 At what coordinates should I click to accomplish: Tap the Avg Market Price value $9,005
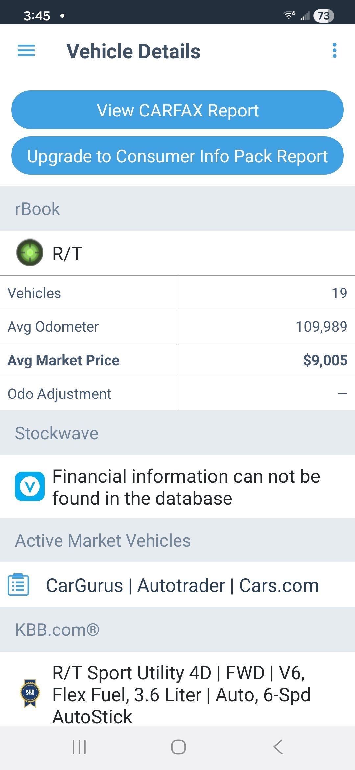(325, 360)
